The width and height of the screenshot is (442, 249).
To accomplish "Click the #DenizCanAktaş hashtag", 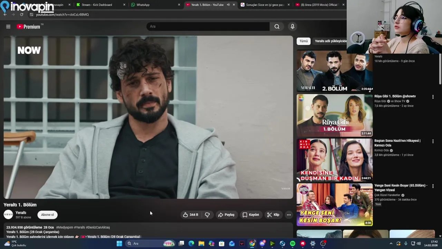I will click(98, 228).
